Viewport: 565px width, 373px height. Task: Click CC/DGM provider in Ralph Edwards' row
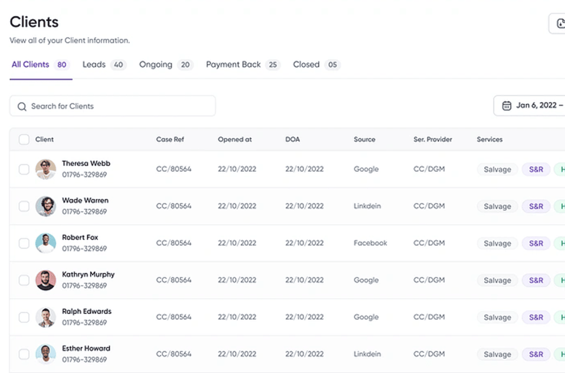point(429,317)
